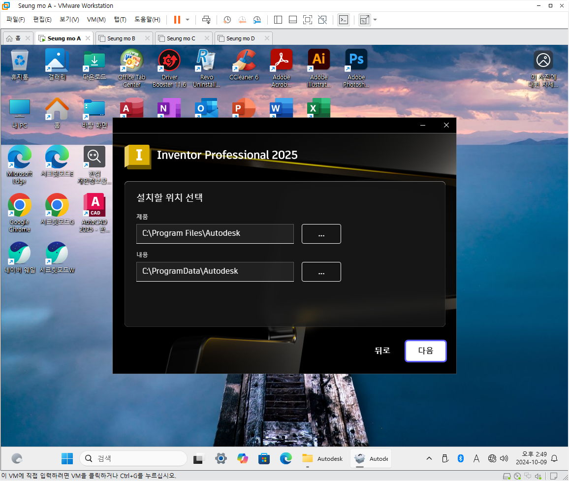Browse for the product install location
The height and width of the screenshot is (481, 569).
[x=321, y=234]
